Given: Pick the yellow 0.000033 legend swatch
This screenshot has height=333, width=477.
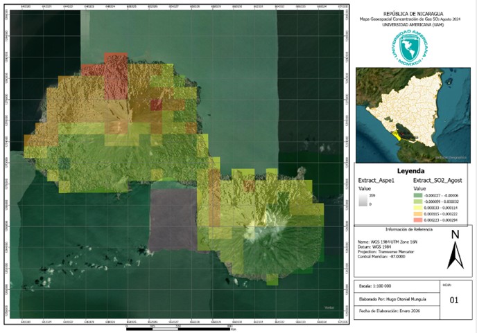Looking at the screenshot, I should pyautogui.click(x=418, y=208).
